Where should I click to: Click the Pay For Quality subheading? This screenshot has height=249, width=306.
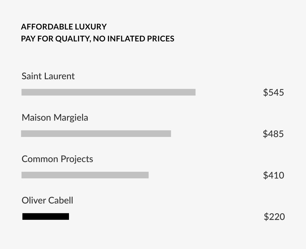97,39
